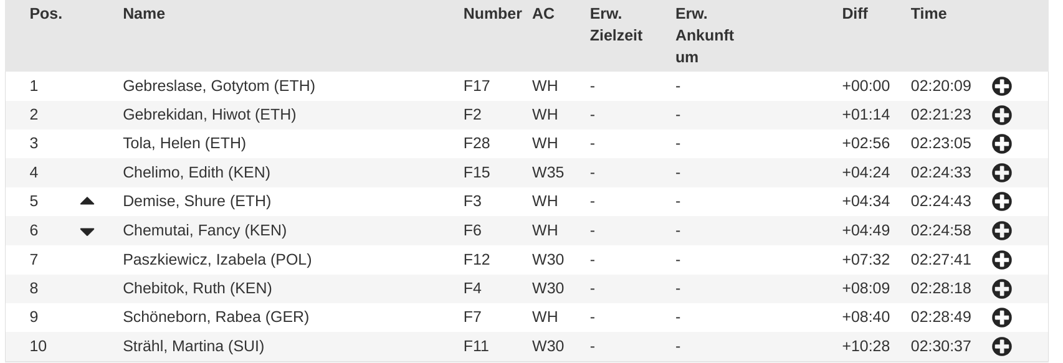This screenshot has height=363, width=1063.
Task: Open runner Gebreslase, Gotytom (ETH)
Action: (x=219, y=86)
